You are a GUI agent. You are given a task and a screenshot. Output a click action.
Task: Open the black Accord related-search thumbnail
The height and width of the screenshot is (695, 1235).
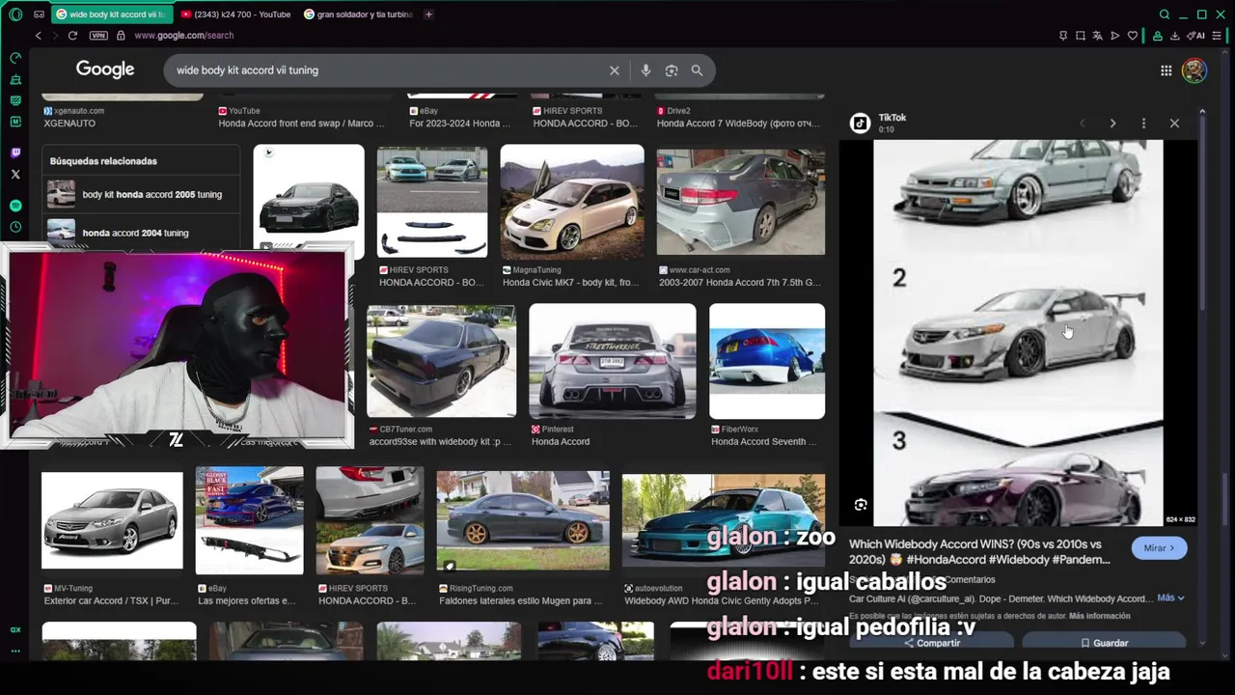pos(309,202)
